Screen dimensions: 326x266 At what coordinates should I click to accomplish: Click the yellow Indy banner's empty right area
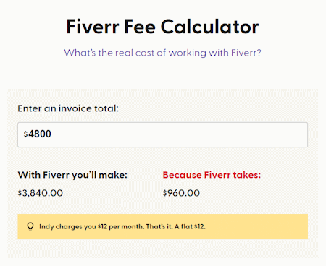coord(256,227)
